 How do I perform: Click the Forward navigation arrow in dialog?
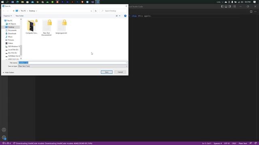point(8,11)
